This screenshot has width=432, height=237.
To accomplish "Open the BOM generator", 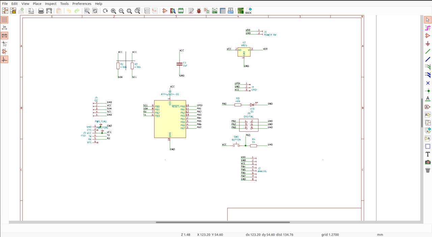I will click(x=231, y=11).
